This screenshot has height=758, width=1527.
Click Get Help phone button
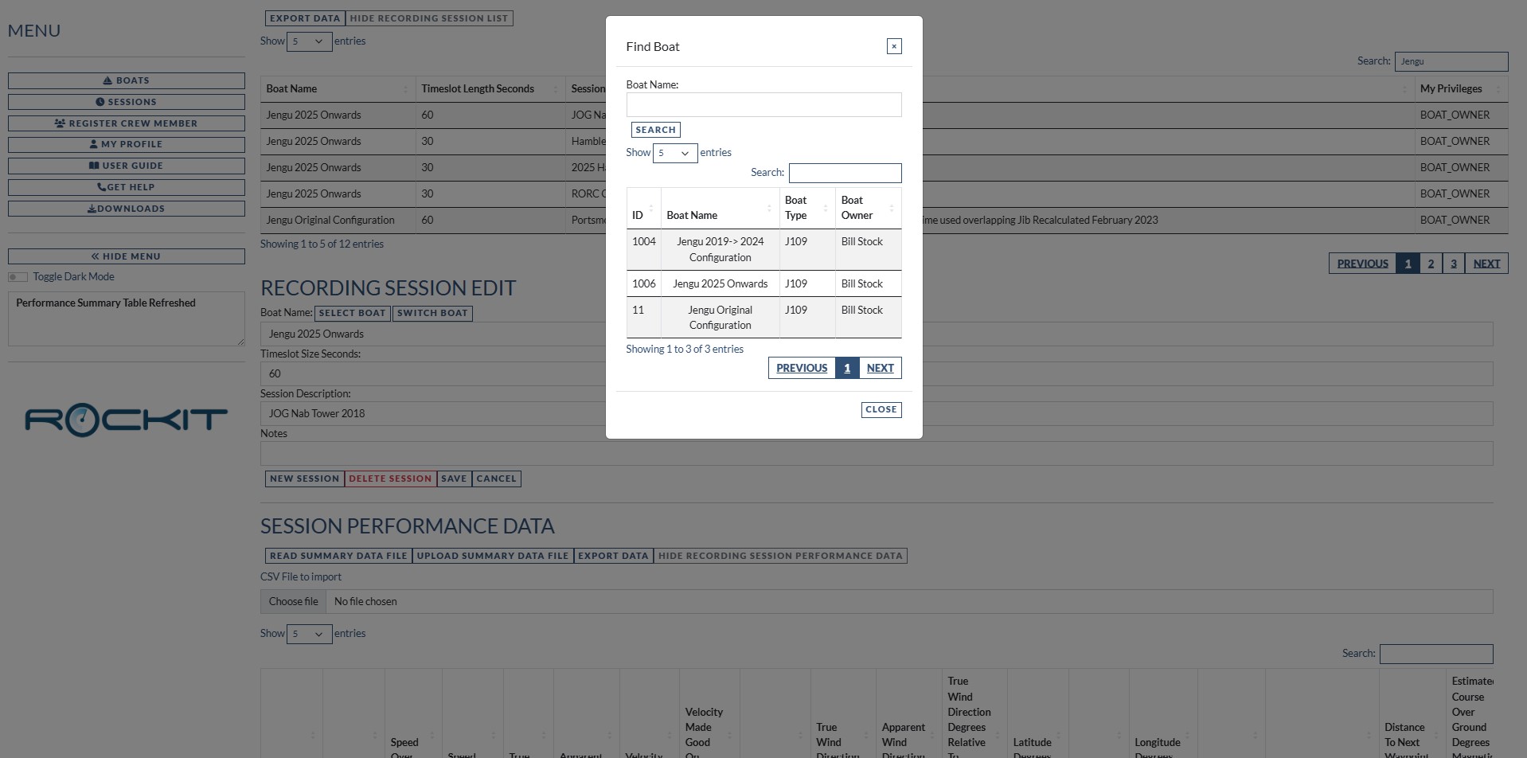pos(126,187)
